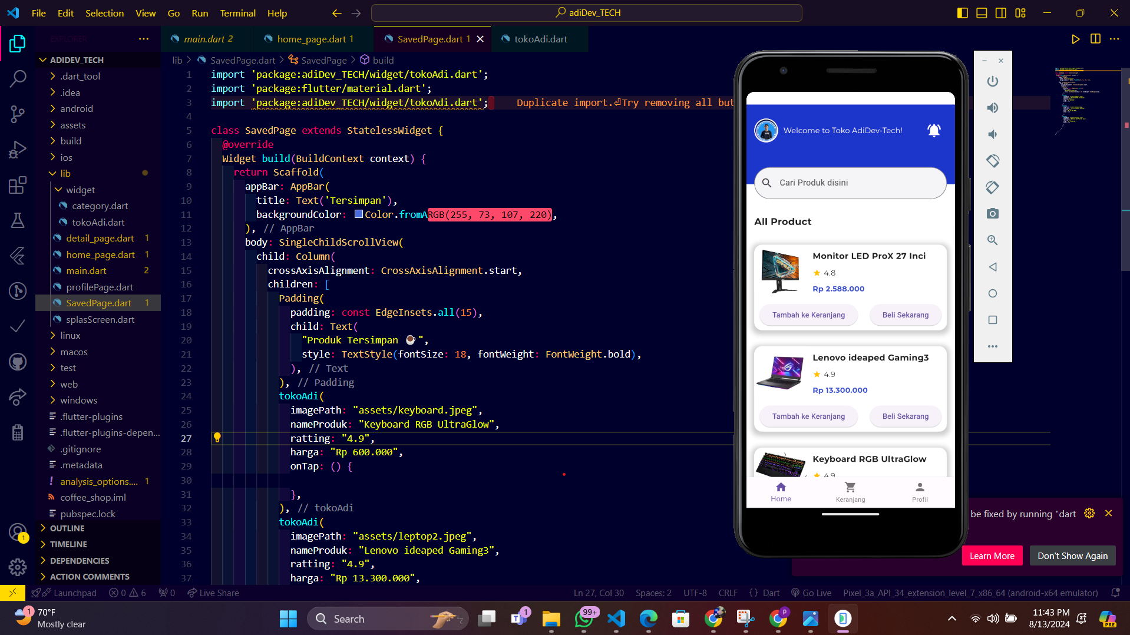This screenshot has height=635, width=1130.
Task: Toggle the primary sidebar layout button
Action: pyautogui.click(x=963, y=13)
